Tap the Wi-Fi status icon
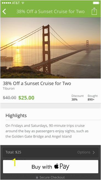Image resolution: width=101 pixels, height=180 pixels. pyautogui.click(x=23, y=3)
